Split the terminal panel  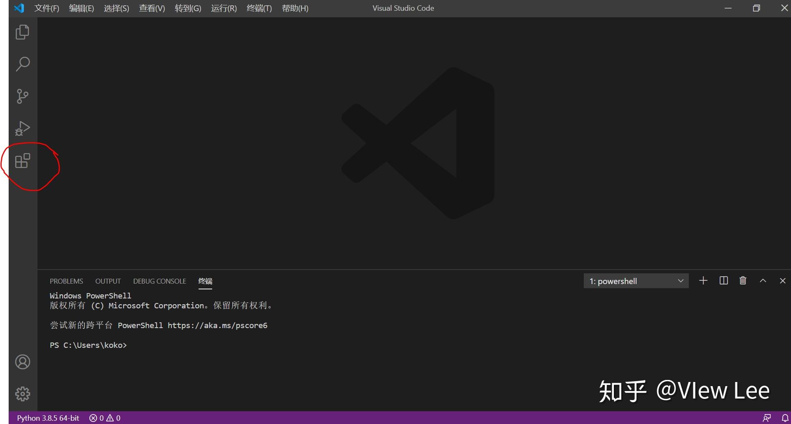pos(723,281)
